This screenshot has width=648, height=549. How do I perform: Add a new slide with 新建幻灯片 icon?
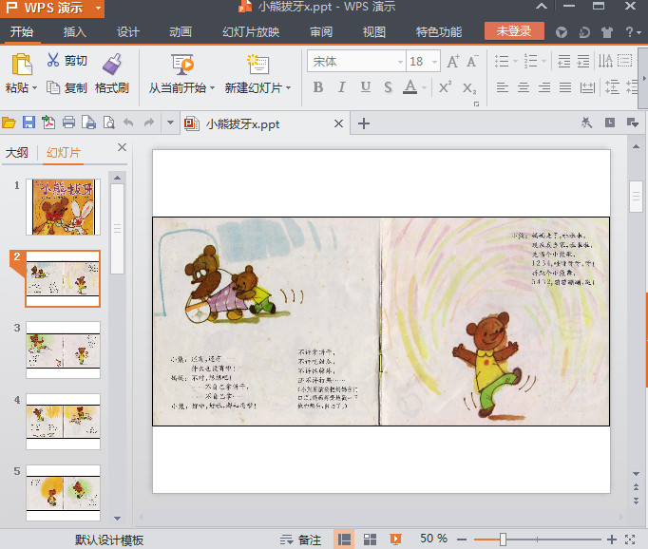(257, 65)
